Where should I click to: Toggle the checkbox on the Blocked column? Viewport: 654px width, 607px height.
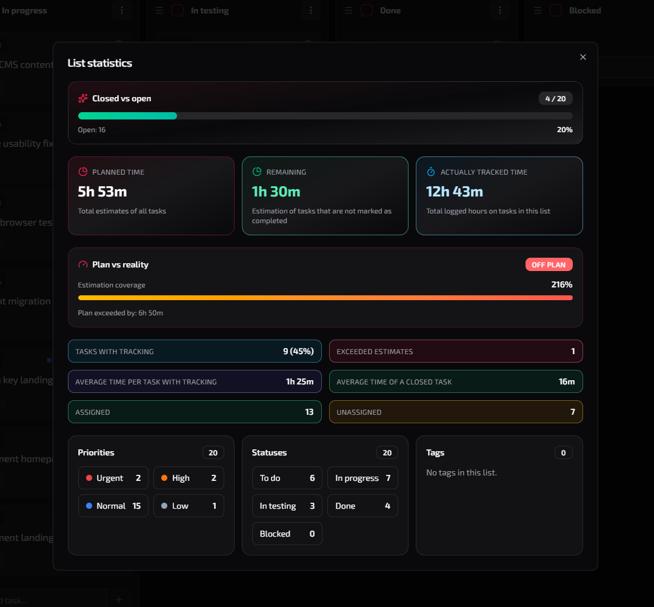pos(556,10)
